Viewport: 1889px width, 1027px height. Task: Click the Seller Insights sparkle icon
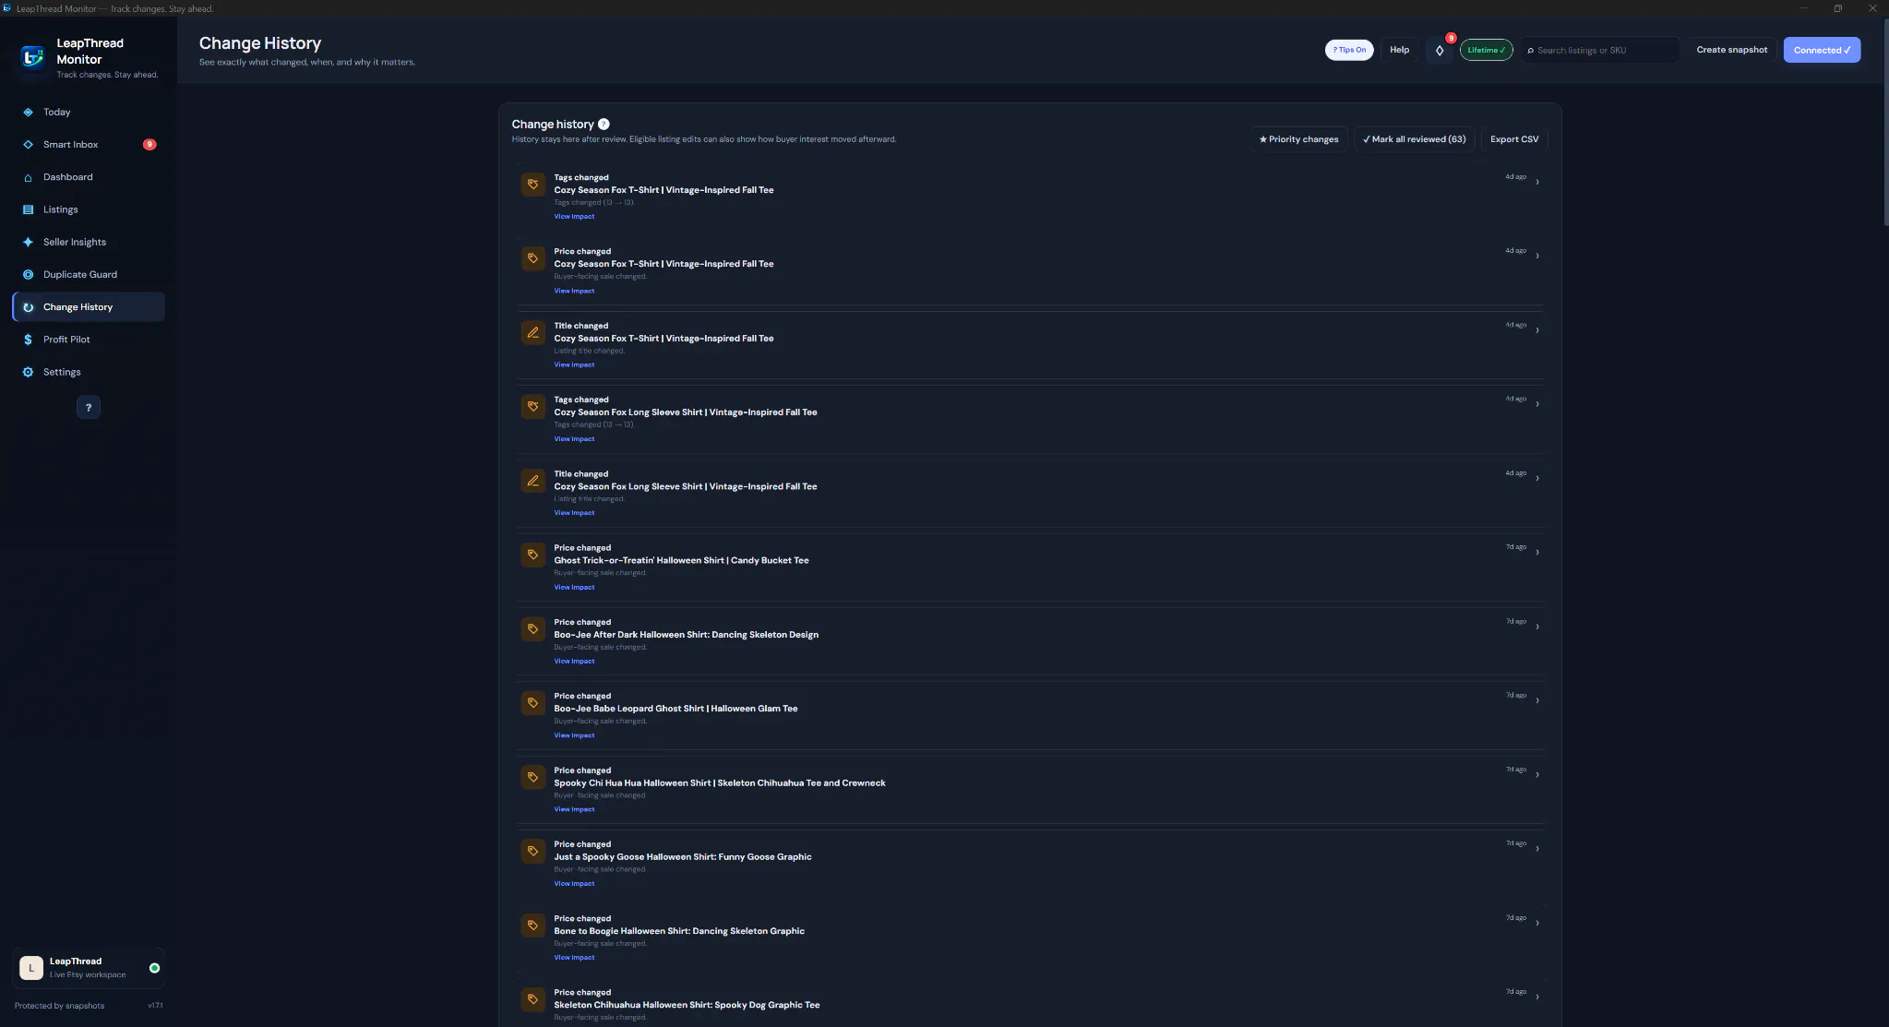click(x=28, y=242)
